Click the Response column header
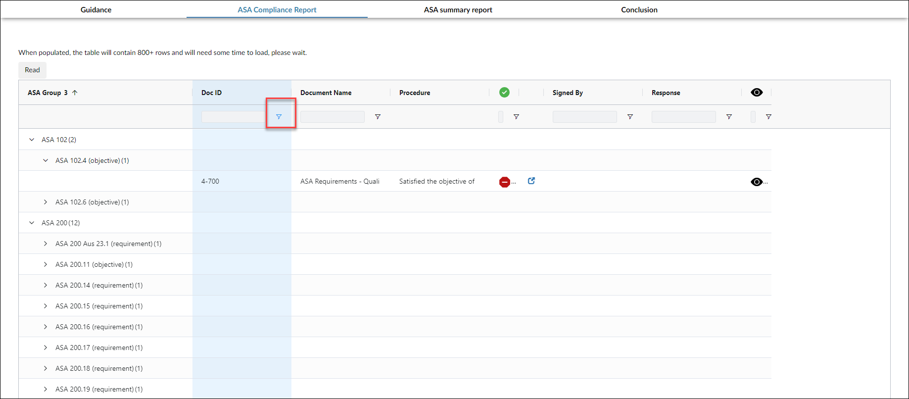Viewport: 909px width, 399px height. (666, 93)
